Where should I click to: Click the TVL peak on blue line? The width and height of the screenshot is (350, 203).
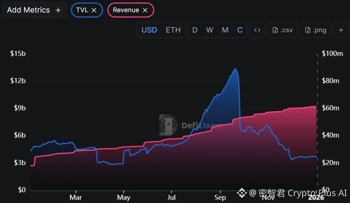235,69
